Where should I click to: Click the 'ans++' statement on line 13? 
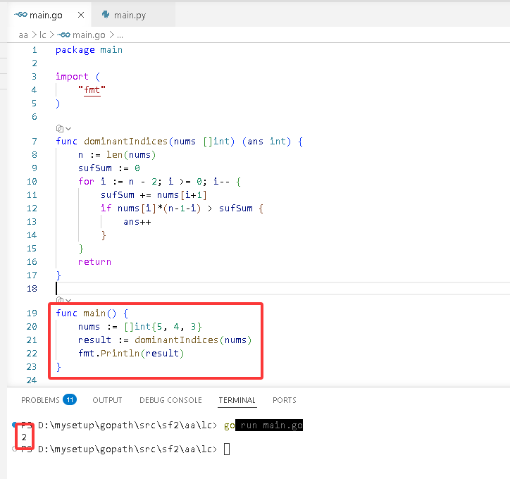(x=137, y=222)
